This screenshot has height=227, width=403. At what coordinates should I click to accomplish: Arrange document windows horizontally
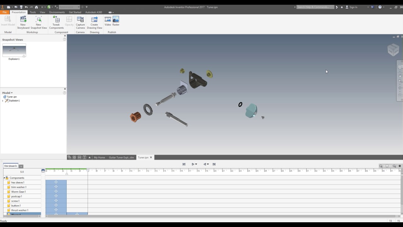[79, 157]
